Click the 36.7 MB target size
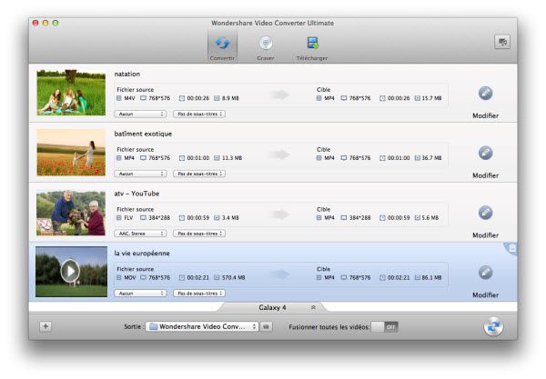546x379 pixels. pyautogui.click(x=431, y=158)
